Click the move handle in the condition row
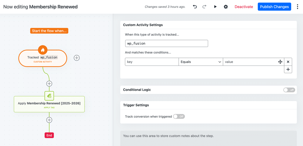Screen dimensions: 303x146 (x=280, y=62)
